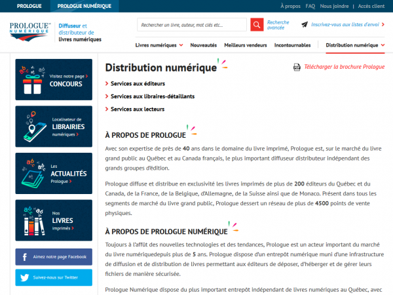
Task: Click the Facebook f icon
Action: (25, 257)
